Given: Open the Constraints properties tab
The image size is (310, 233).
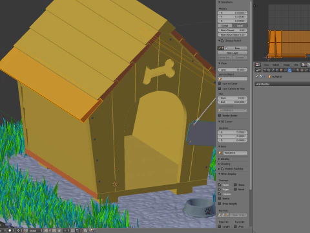Looking at the screenshot, I should point(285,70).
